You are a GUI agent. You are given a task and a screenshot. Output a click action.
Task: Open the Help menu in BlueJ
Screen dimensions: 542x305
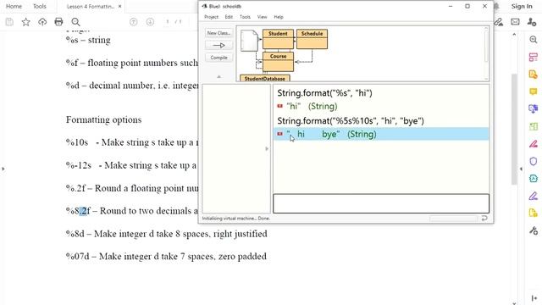(279, 17)
